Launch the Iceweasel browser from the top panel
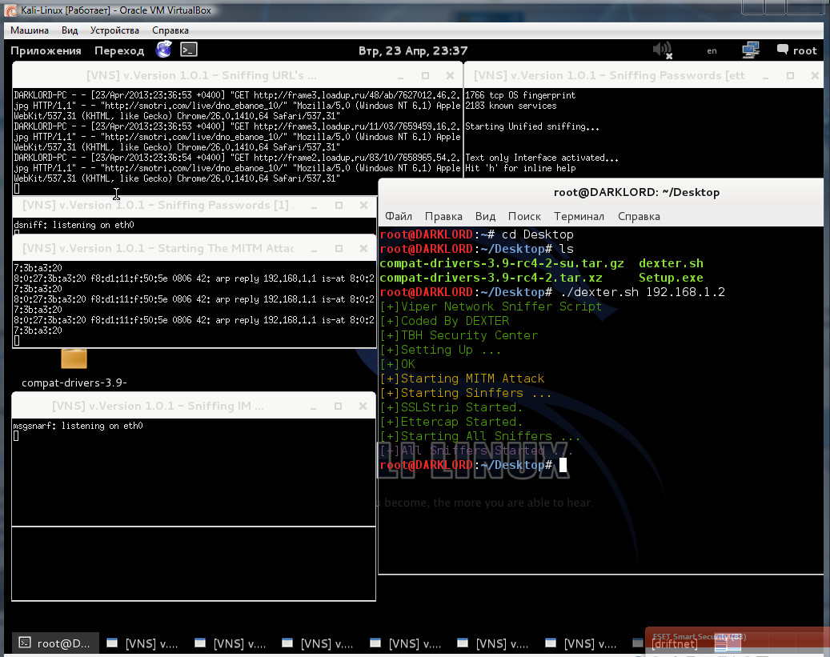Viewport: 830px width, 657px height. tap(163, 50)
